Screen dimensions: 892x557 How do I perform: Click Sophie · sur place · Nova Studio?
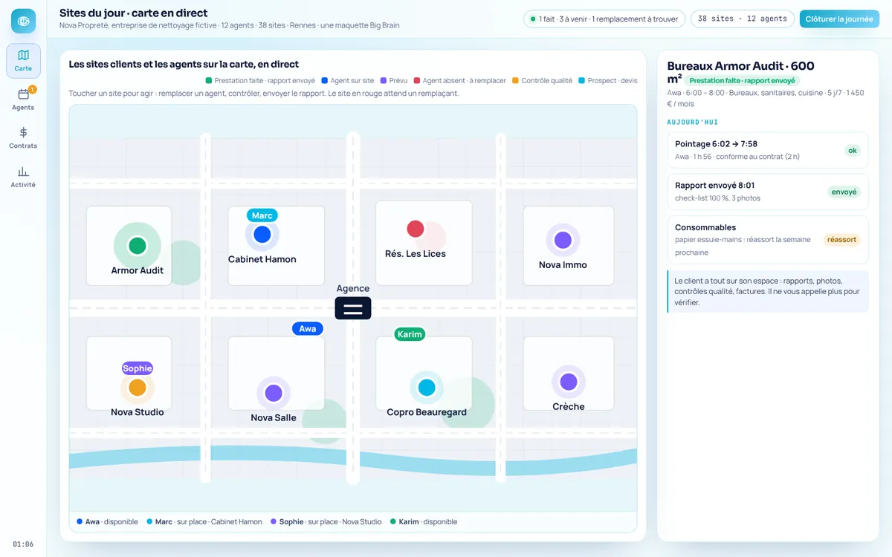pos(326,522)
